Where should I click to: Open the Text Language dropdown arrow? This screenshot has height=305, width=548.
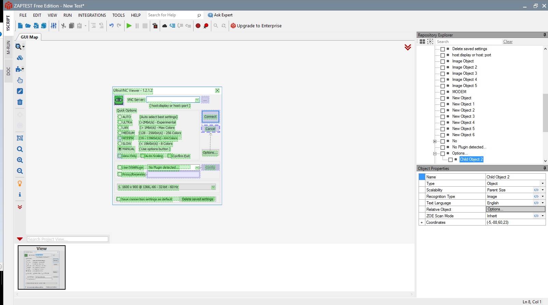pos(543,203)
